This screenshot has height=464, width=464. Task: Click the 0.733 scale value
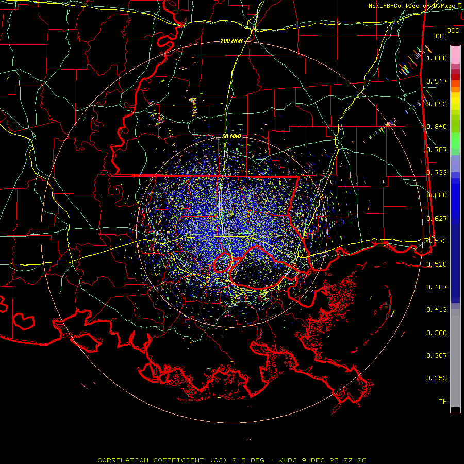(x=437, y=173)
